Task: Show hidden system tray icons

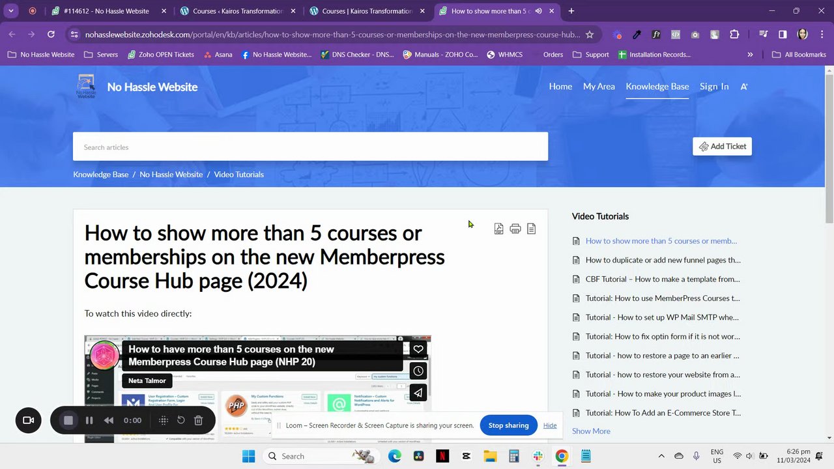Action: (x=661, y=456)
